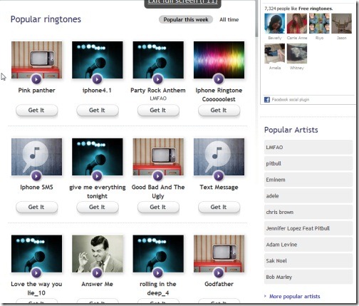The height and width of the screenshot is (306, 359).
Task: Play Iphone Ringtone Coooooolest preview
Action: click(219, 79)
